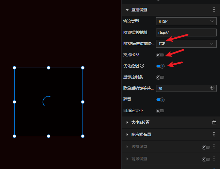Click the top-left resize handle of selected widget
The width and height of the screenshot is (220, 169).
(x=14, y=68)
